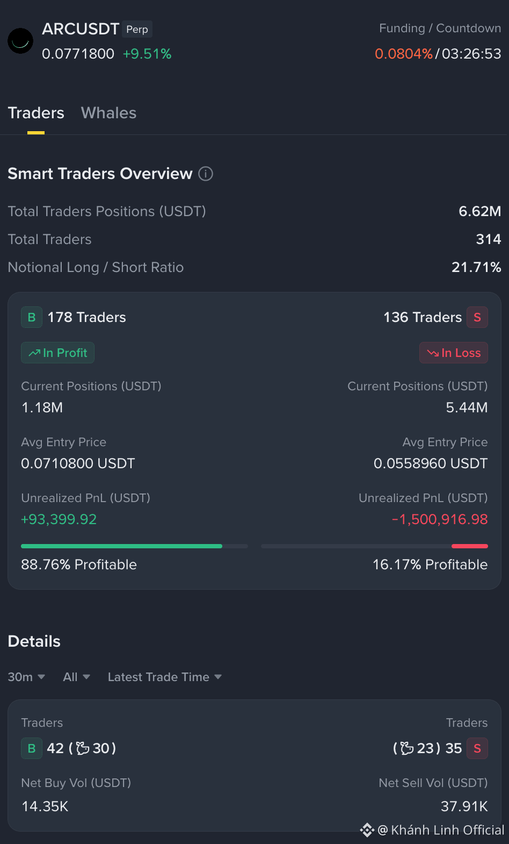Click the funding rate 0.0804% value
509x844 pixels.
point(404,54)
